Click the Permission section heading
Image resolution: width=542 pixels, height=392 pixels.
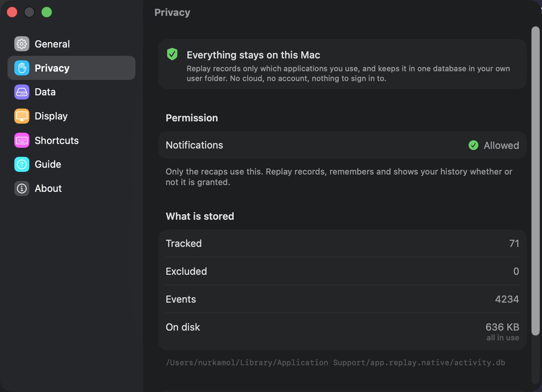192,118
